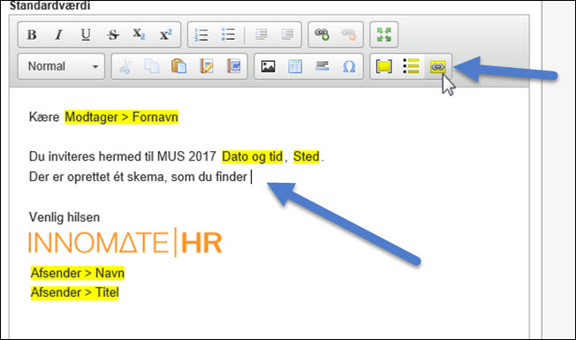Insert an image with picture icon
The height and width of the screenshot is (340, 576).
tap(269, 66)
